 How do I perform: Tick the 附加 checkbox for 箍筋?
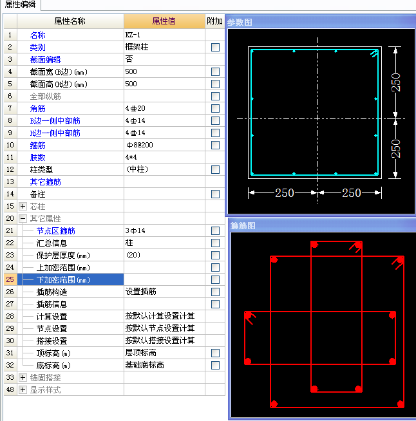coord(215,145)
